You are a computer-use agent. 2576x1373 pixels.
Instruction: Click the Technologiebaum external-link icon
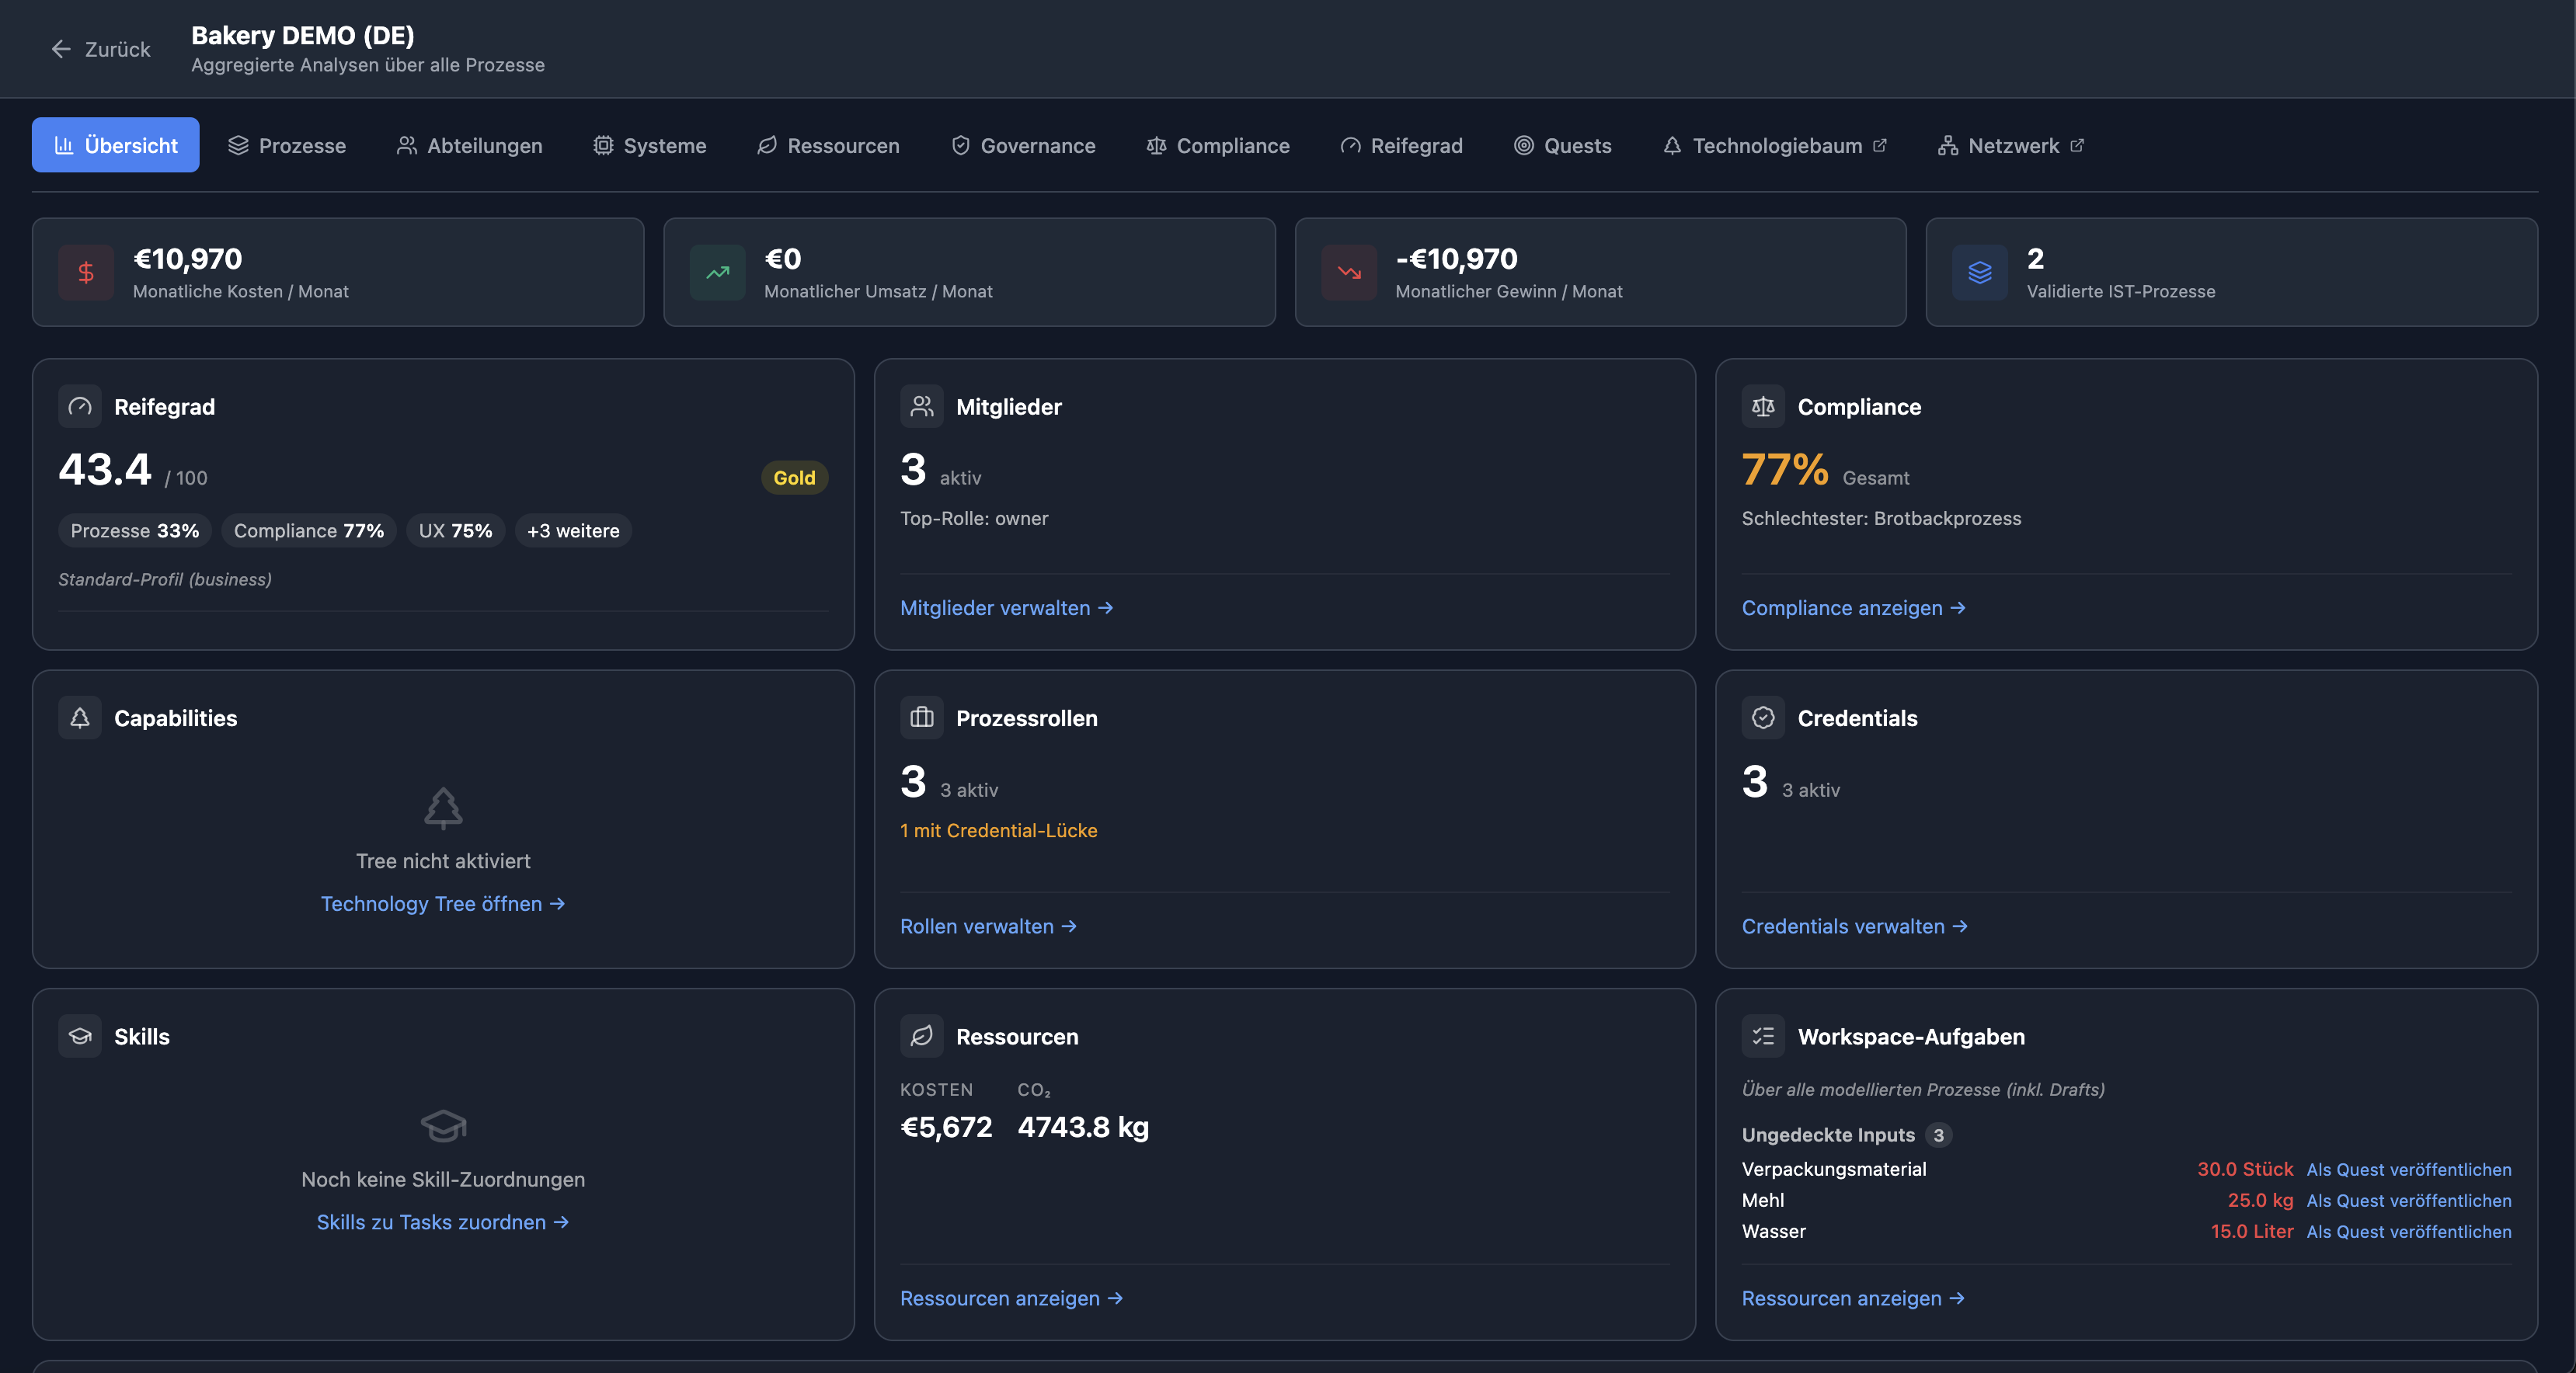click(x=1880, y=145)
